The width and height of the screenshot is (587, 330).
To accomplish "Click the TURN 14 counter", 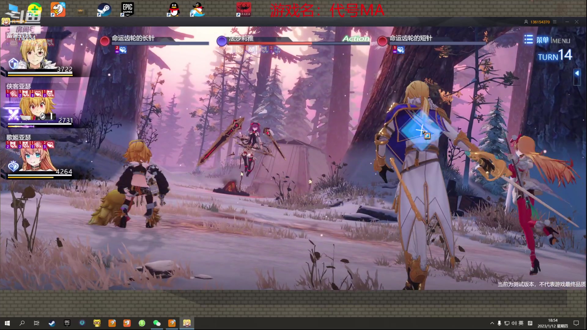I will tap(555, 55).
